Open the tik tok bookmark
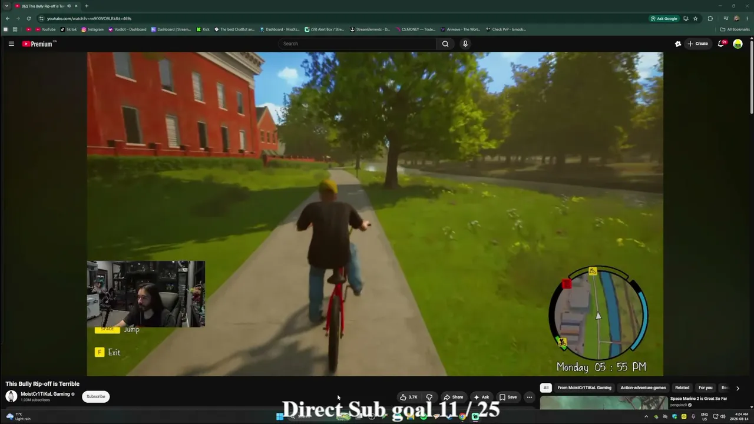Image resolution: width=754 pixels, height=424 pixels. (x=68, y=29)
